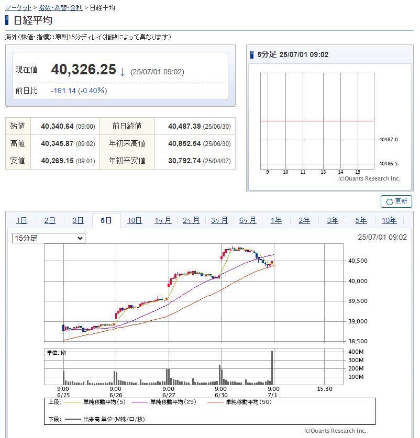Open the マーケット breadcrumb link
Image resolution: width=420 pixels, height=438 pixels.
pyautogui.click(x=18, y=8)
